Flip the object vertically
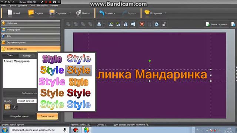237x133 pixels. tap(133, 24)
